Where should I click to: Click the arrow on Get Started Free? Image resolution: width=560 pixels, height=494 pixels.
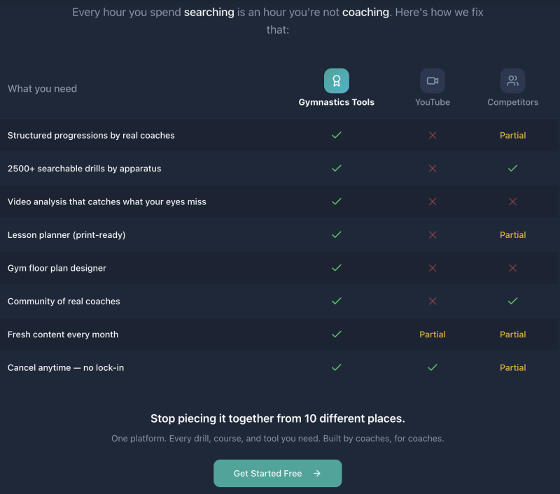[317, 474]
